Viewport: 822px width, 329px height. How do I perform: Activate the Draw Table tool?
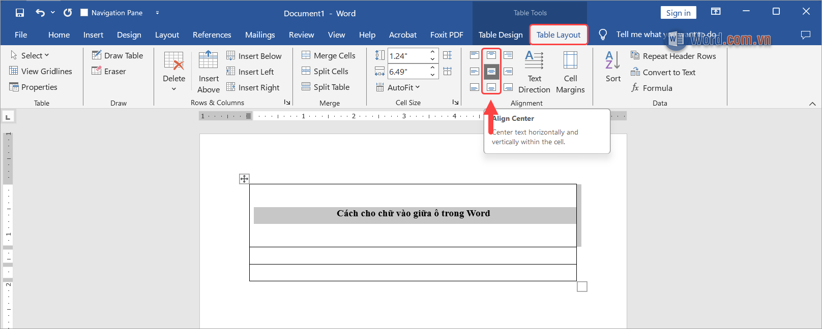[x=118, y=55]
